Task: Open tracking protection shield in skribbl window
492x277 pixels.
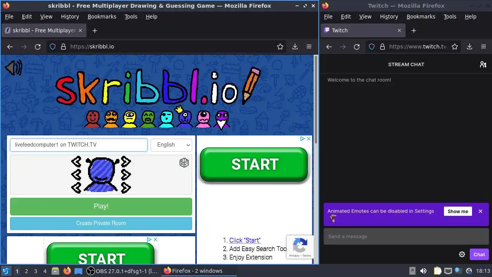Action: coord(53,47)
